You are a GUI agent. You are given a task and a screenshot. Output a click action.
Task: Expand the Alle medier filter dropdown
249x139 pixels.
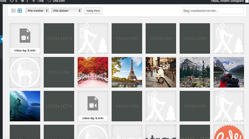tap(37, 10)
